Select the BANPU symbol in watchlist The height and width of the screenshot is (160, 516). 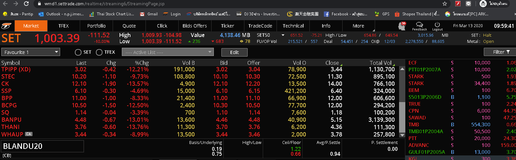tap(11, 120)
